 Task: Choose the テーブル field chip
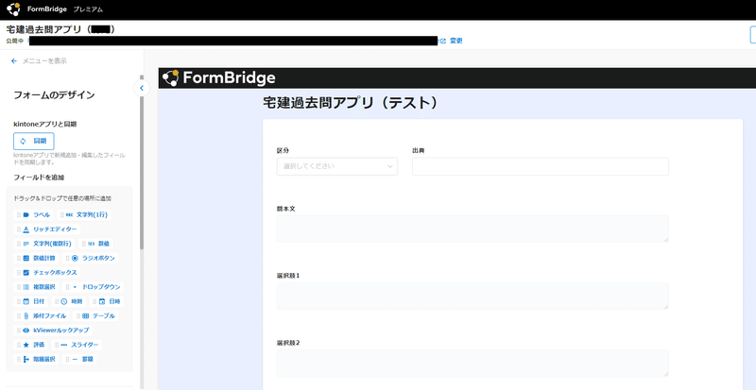pos(96,316)
